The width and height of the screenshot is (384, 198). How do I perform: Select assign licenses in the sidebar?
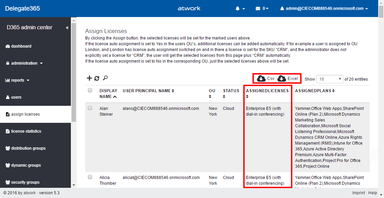[35, 114]
